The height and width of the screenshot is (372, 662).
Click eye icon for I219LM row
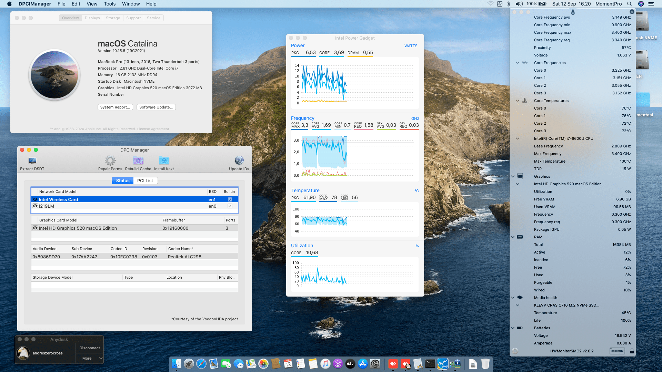coord(35,206)
